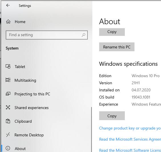Click Rename this PC button
The image size is (161, 152).
point(117,47)
